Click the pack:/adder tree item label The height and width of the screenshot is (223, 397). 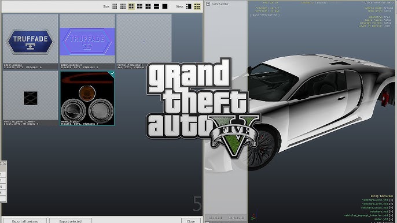coord(220,4)
